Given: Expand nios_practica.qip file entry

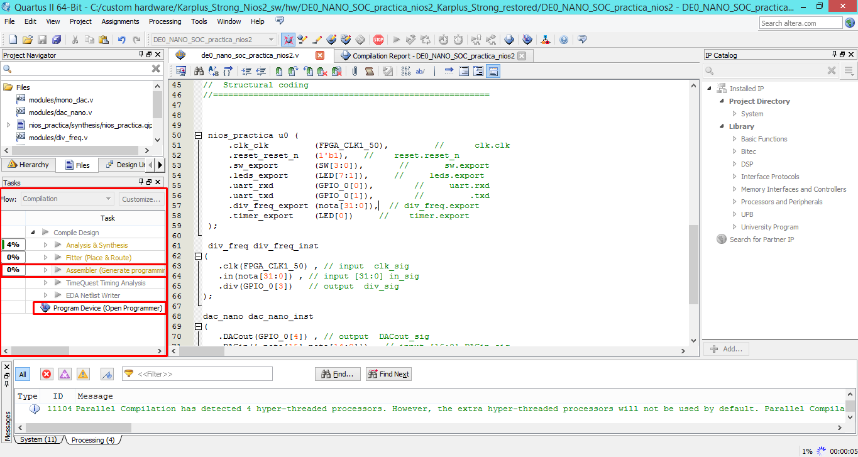Looking at the screenshot, I should [x=8, y=125].
